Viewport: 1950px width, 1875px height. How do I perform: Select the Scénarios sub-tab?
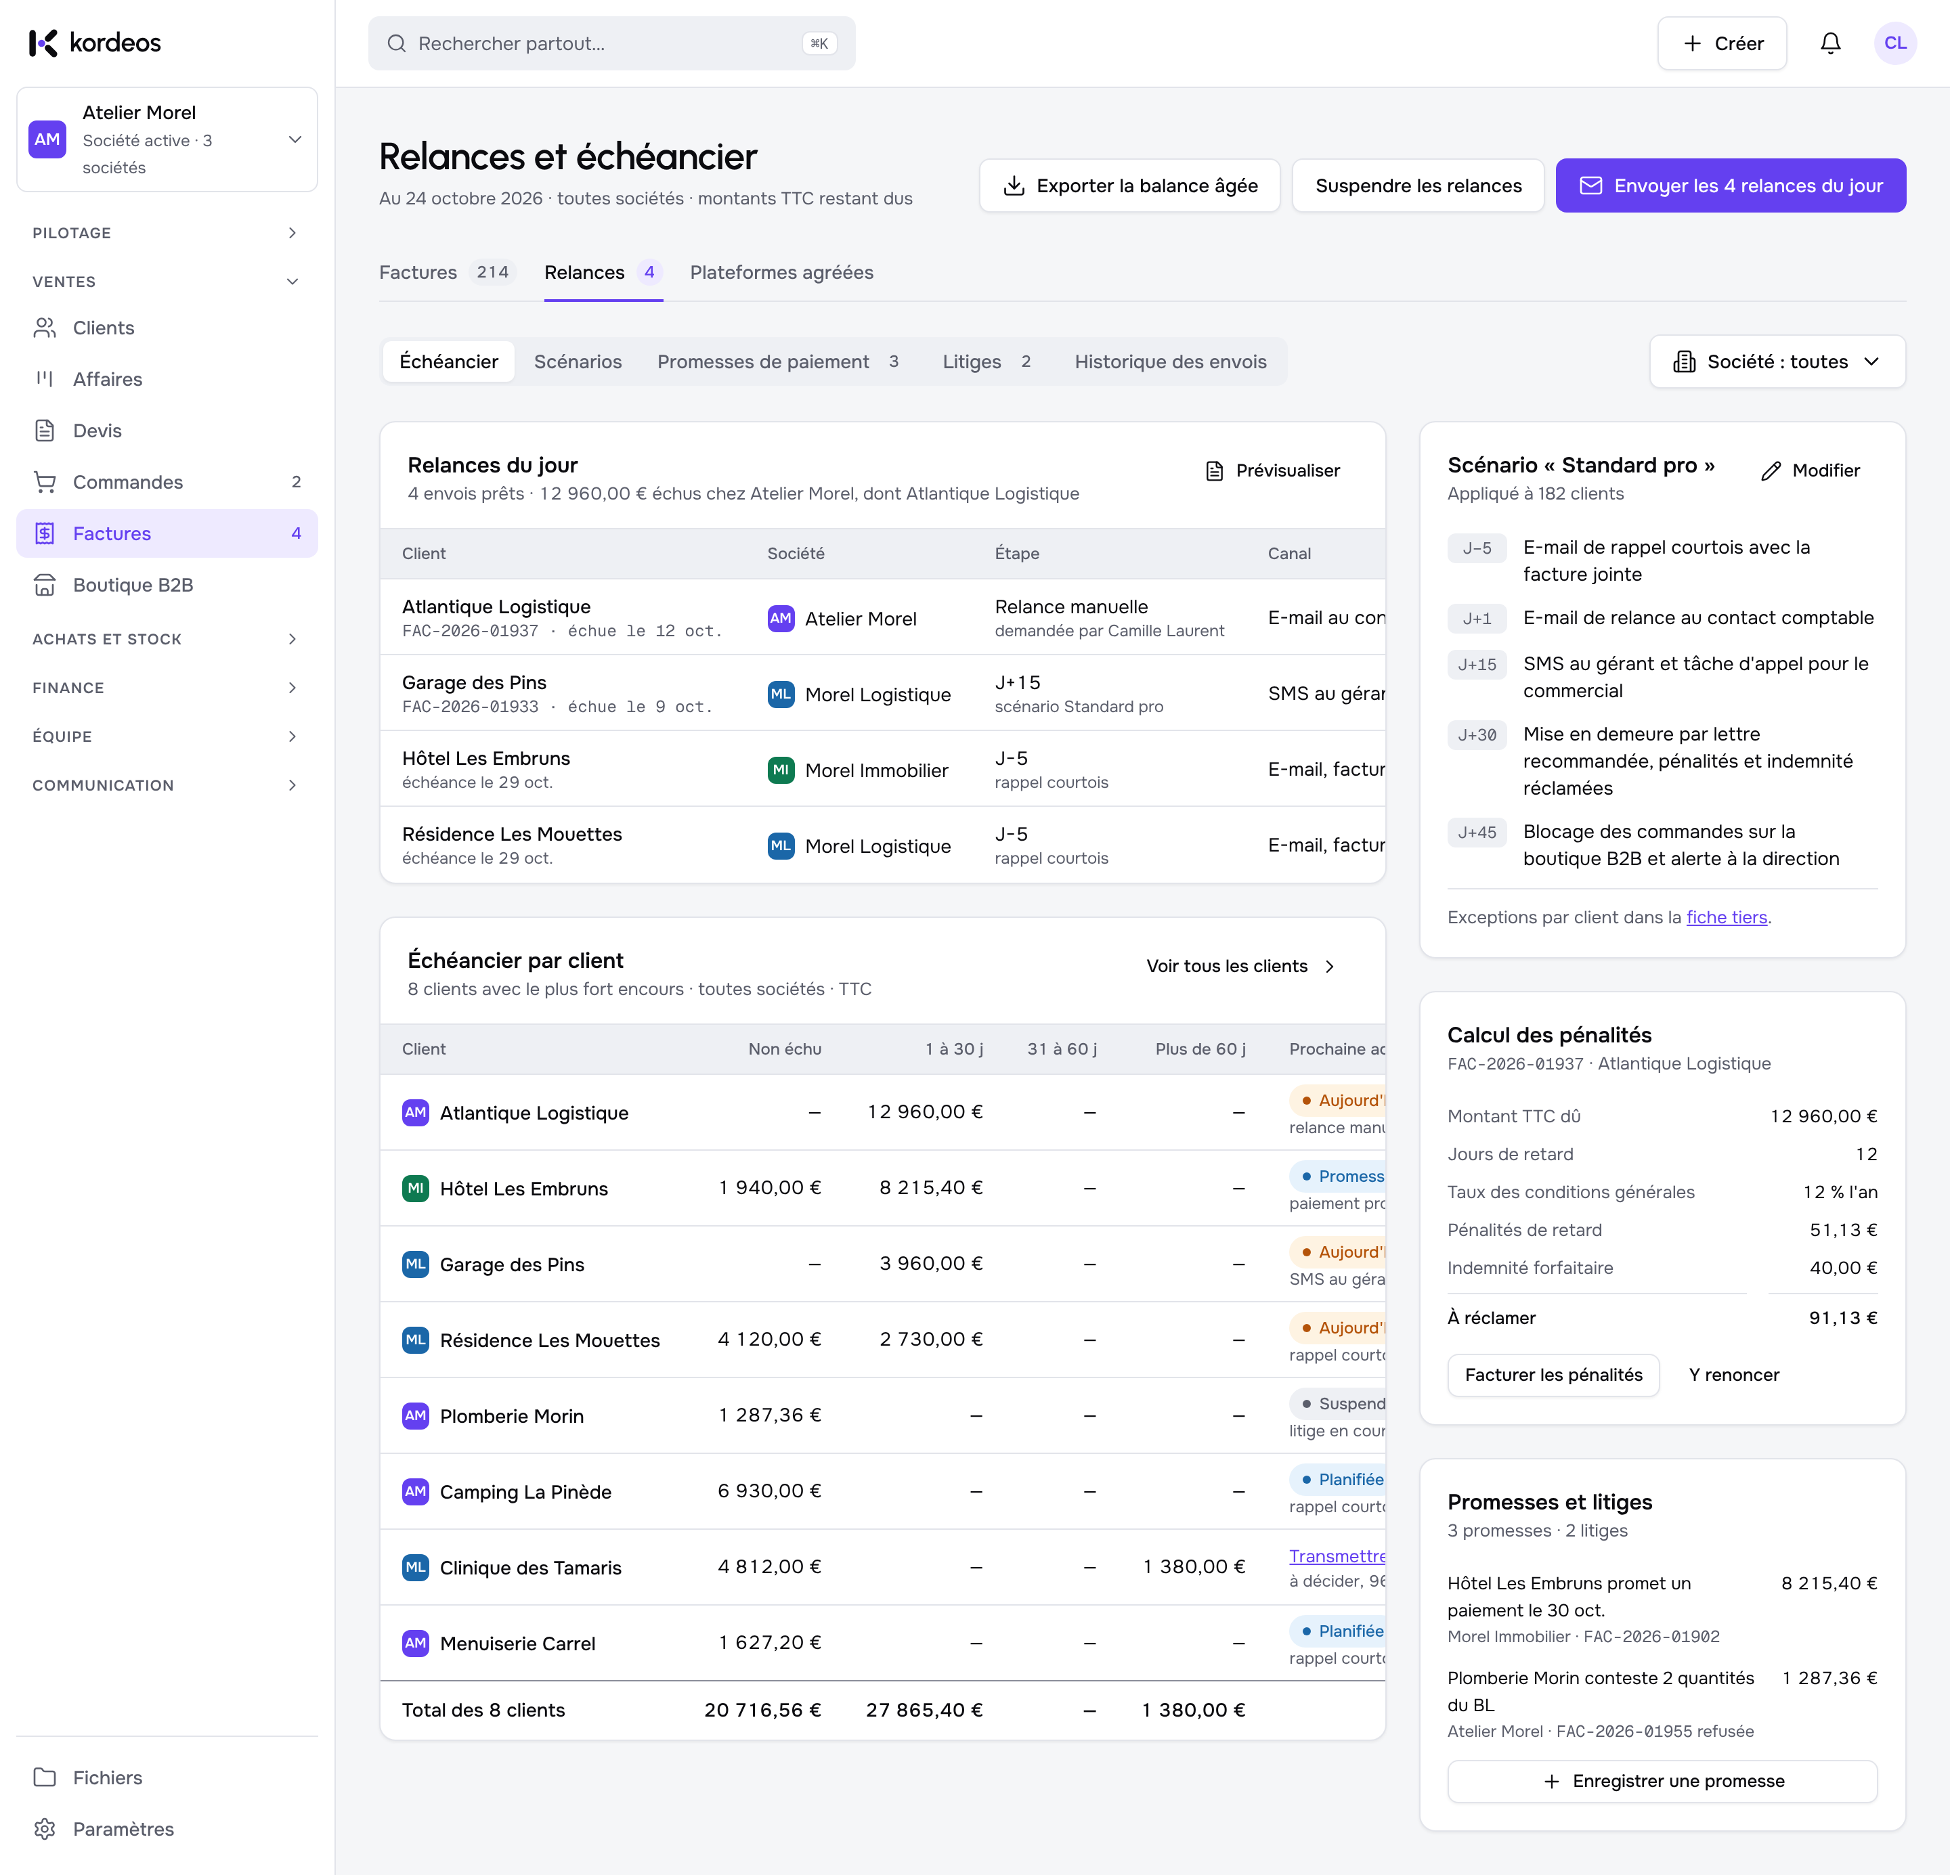(x=577, y=362)
